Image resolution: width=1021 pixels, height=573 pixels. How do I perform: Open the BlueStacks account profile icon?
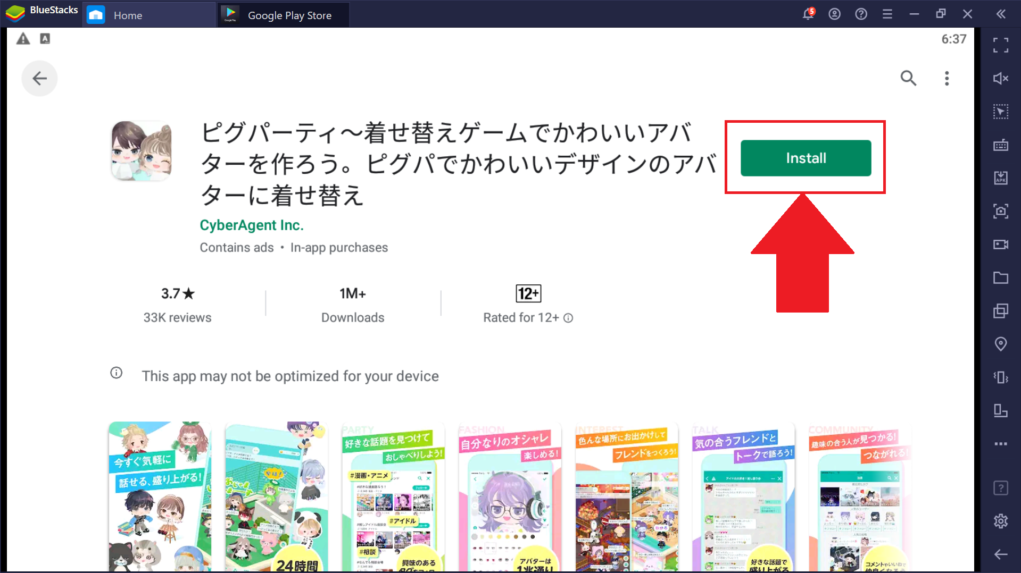pos(834,14)
